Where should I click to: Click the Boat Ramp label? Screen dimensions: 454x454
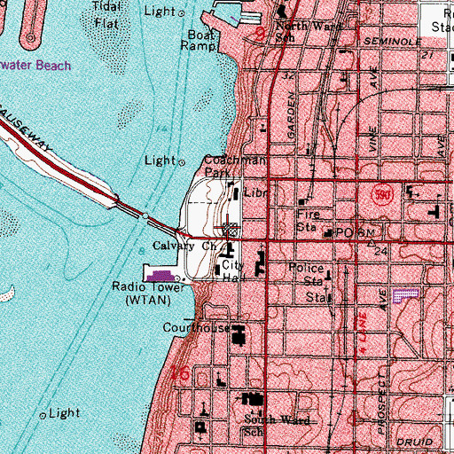pyautogui.click(x=200, y=40)
